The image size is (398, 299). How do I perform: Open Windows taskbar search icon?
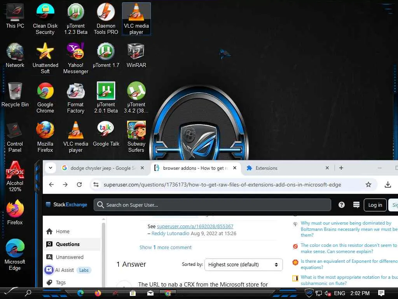[28, 293]
